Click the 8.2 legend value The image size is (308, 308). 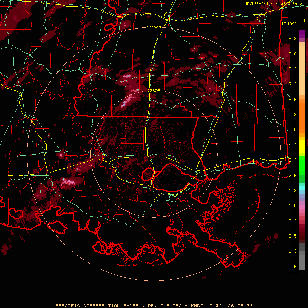[293, 69]
